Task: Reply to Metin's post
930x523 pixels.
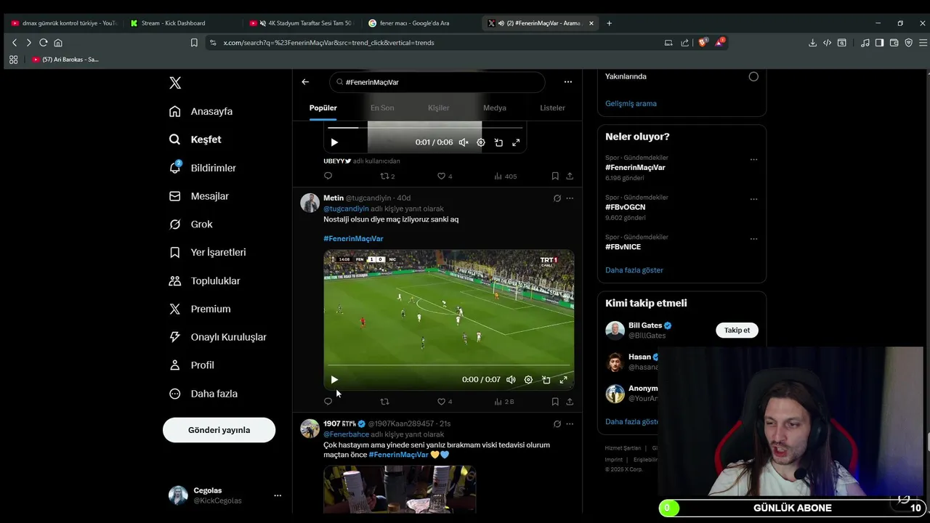Action: [x=328, y=402]
